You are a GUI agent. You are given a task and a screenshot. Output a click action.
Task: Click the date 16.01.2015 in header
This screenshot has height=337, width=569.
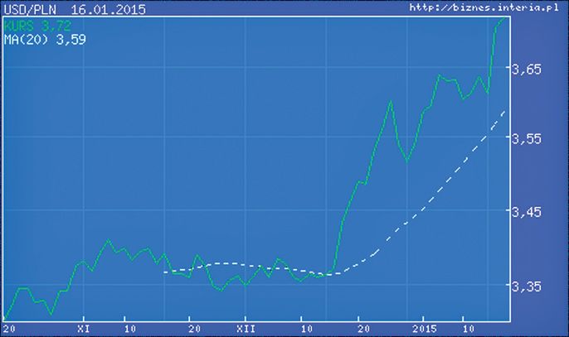click(108, 9)
